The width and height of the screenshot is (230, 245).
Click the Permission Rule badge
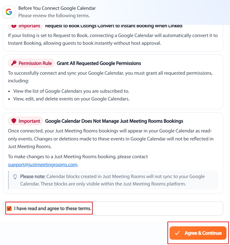point(31,63)
